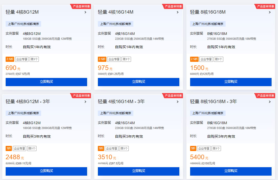Click spec line 270GB SSD盘 in the 1500元 card
Screen dimensions: 278x180
pyautogui.click(x=231, y=39)
